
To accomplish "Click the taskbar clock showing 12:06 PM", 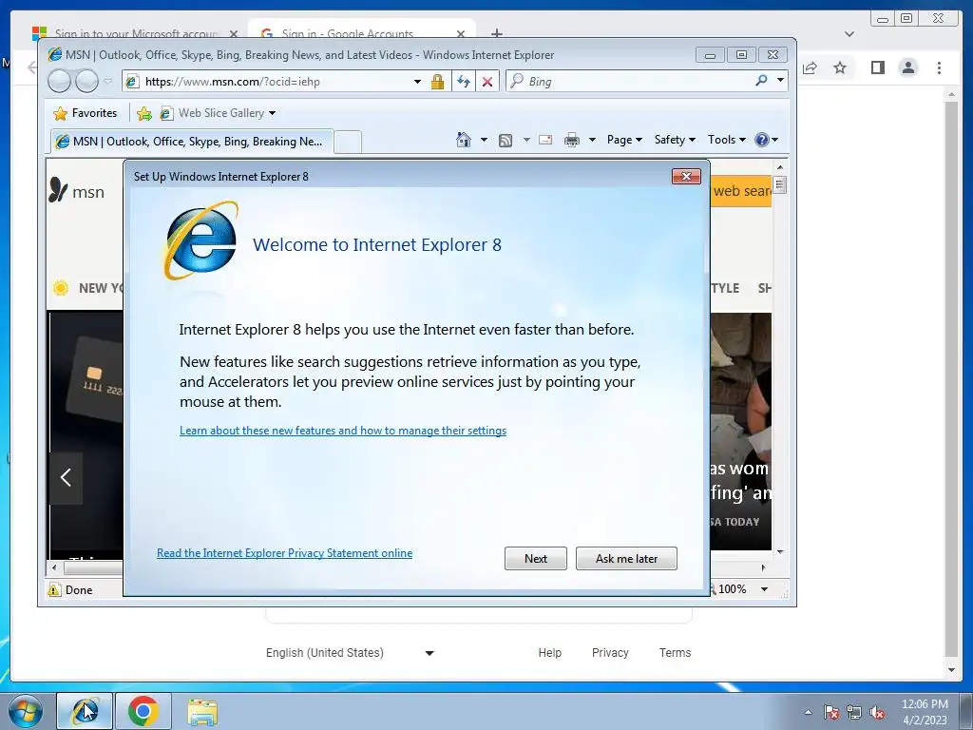I will [x=924, y=712].
